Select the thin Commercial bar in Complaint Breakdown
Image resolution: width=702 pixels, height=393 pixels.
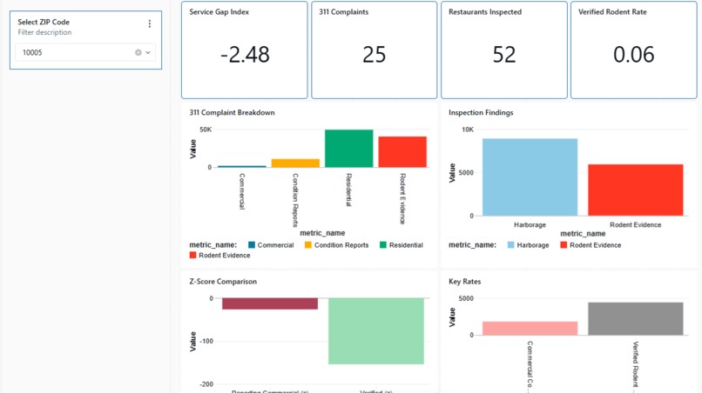tap(242, 166)
